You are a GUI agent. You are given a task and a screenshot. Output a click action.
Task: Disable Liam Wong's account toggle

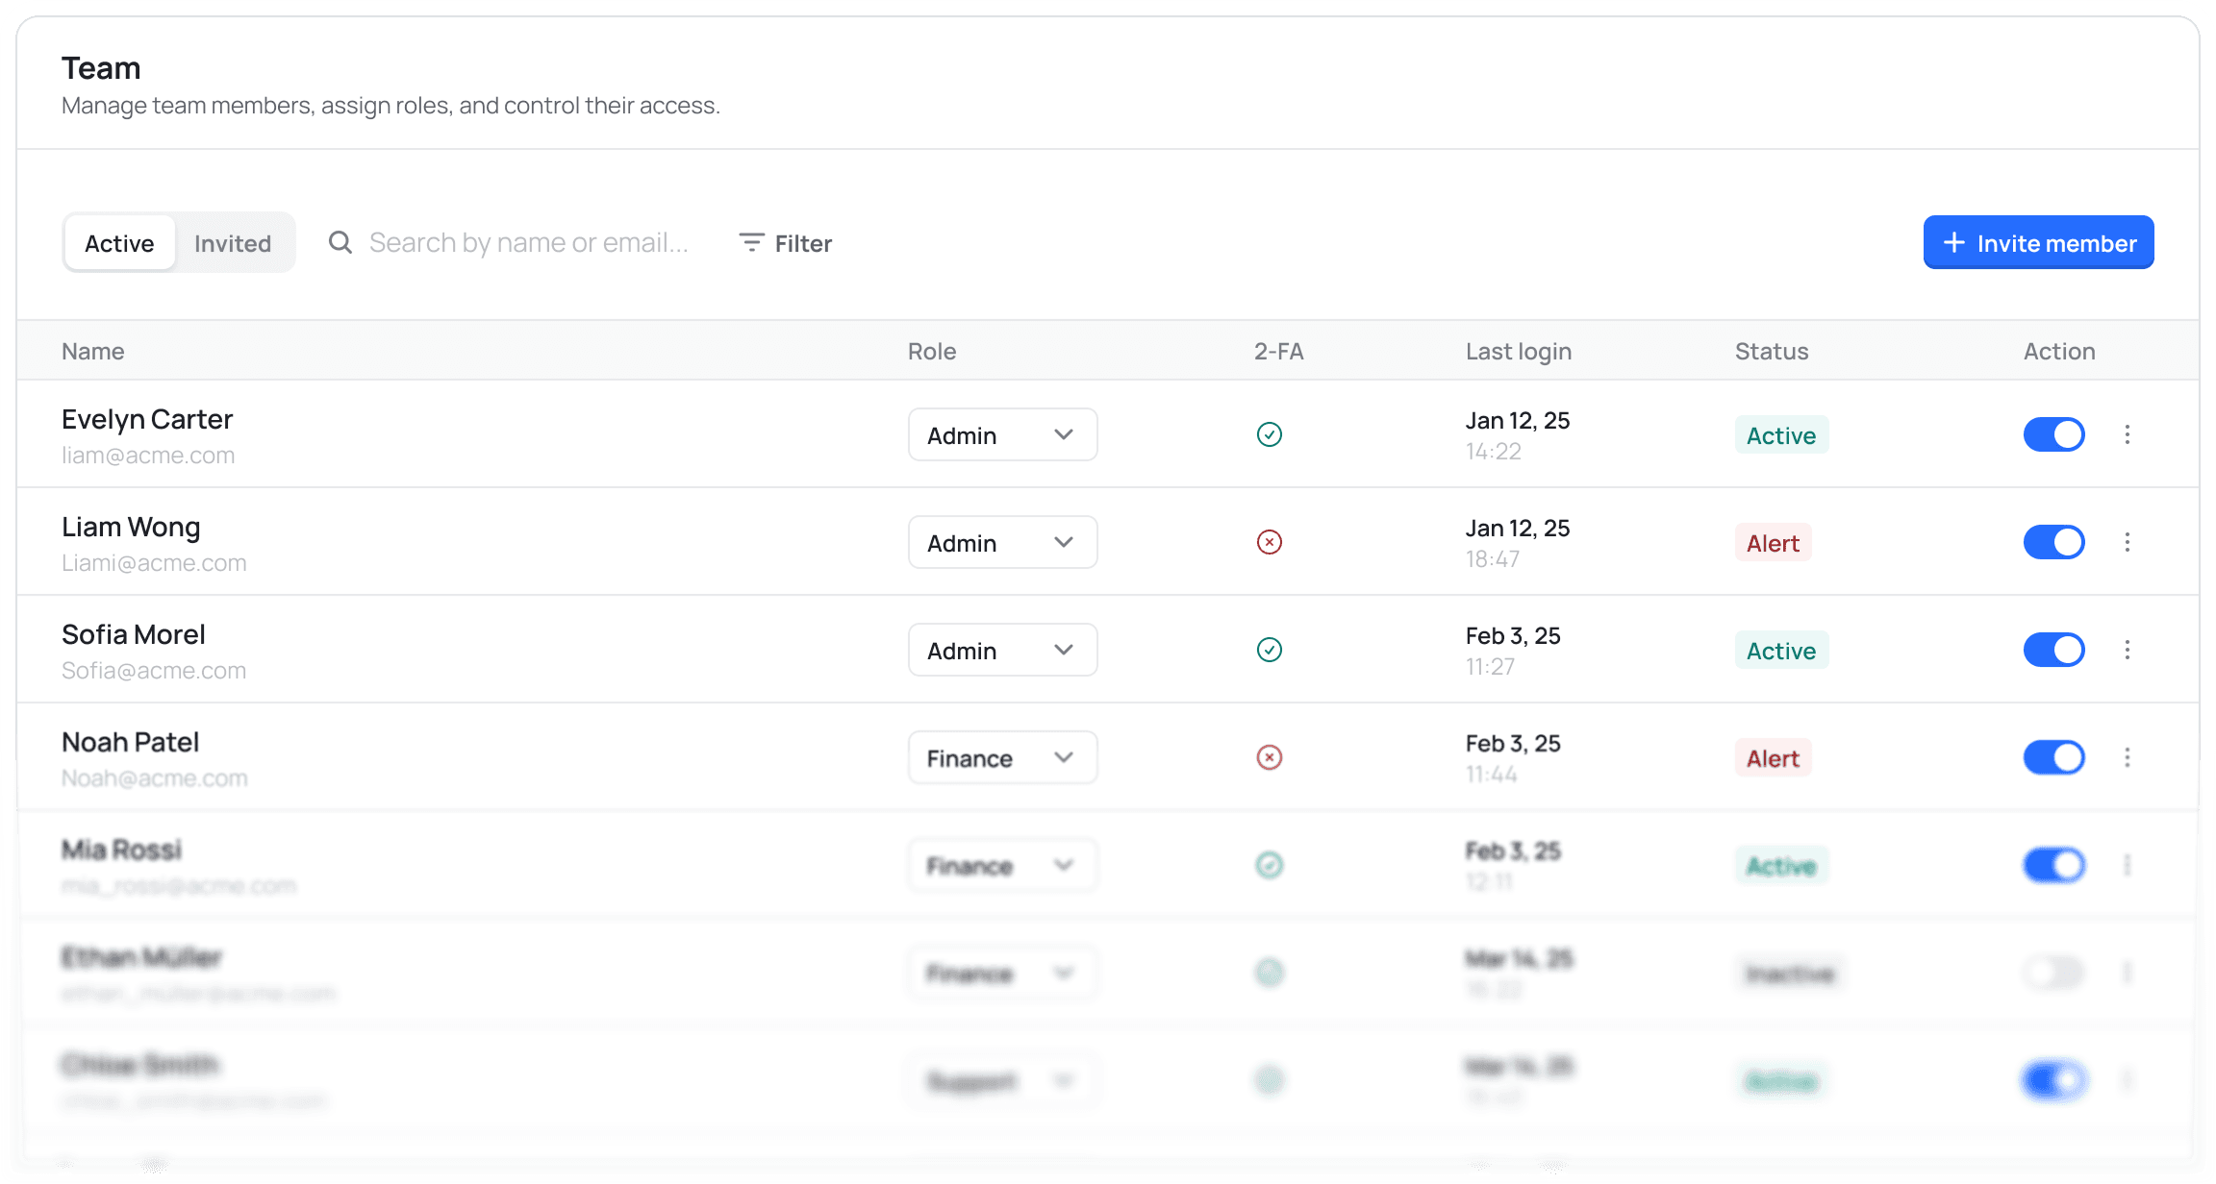pyautogui.click(x=2054, y=542)
